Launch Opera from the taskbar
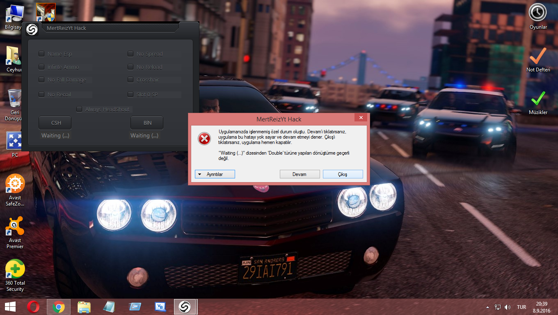The width and height of the screenshot is (558, 315). click(33, 307)
